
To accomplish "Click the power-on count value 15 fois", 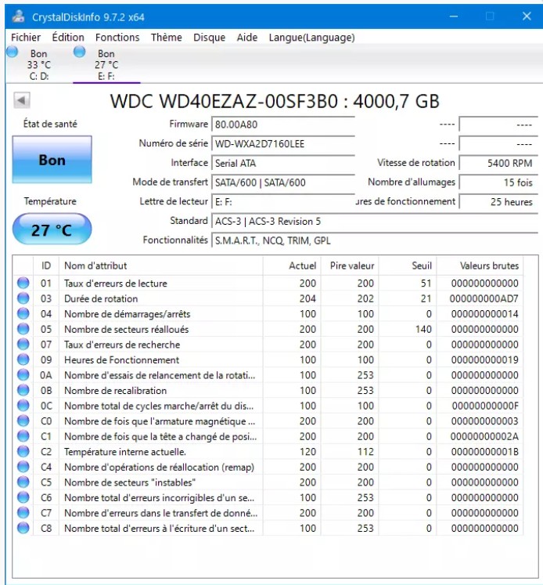I will click(498, 182).
